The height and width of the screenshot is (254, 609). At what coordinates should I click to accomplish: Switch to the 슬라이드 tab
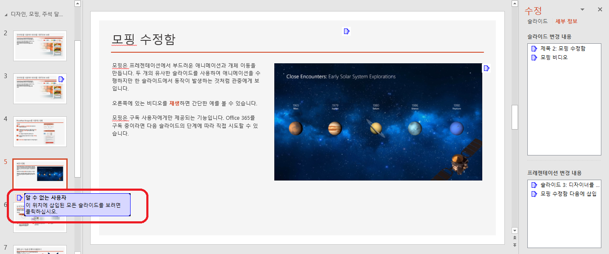coord(538,21)
